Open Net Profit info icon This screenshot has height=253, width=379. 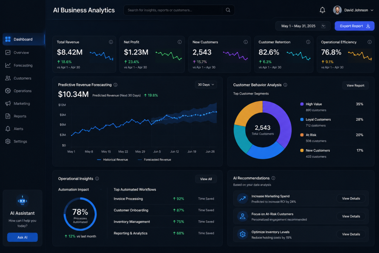(x=180, y=42)
